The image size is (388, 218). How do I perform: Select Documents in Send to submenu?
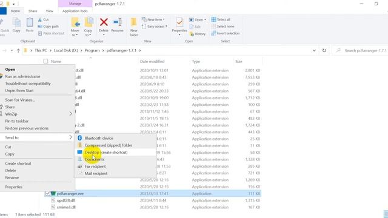click(x=116, y=159)
